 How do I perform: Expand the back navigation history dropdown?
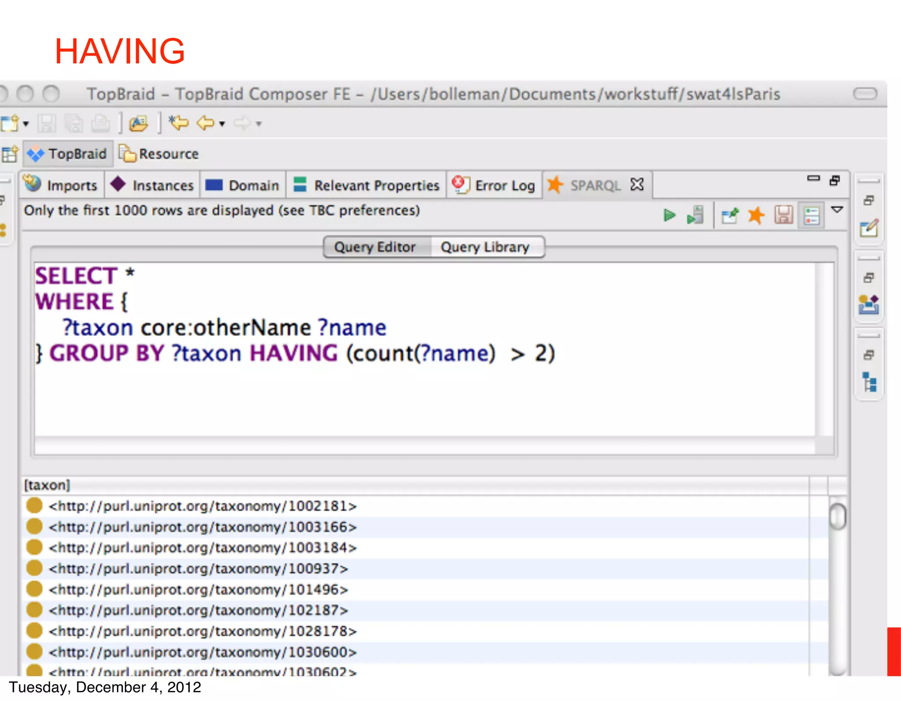click(222, 124)
